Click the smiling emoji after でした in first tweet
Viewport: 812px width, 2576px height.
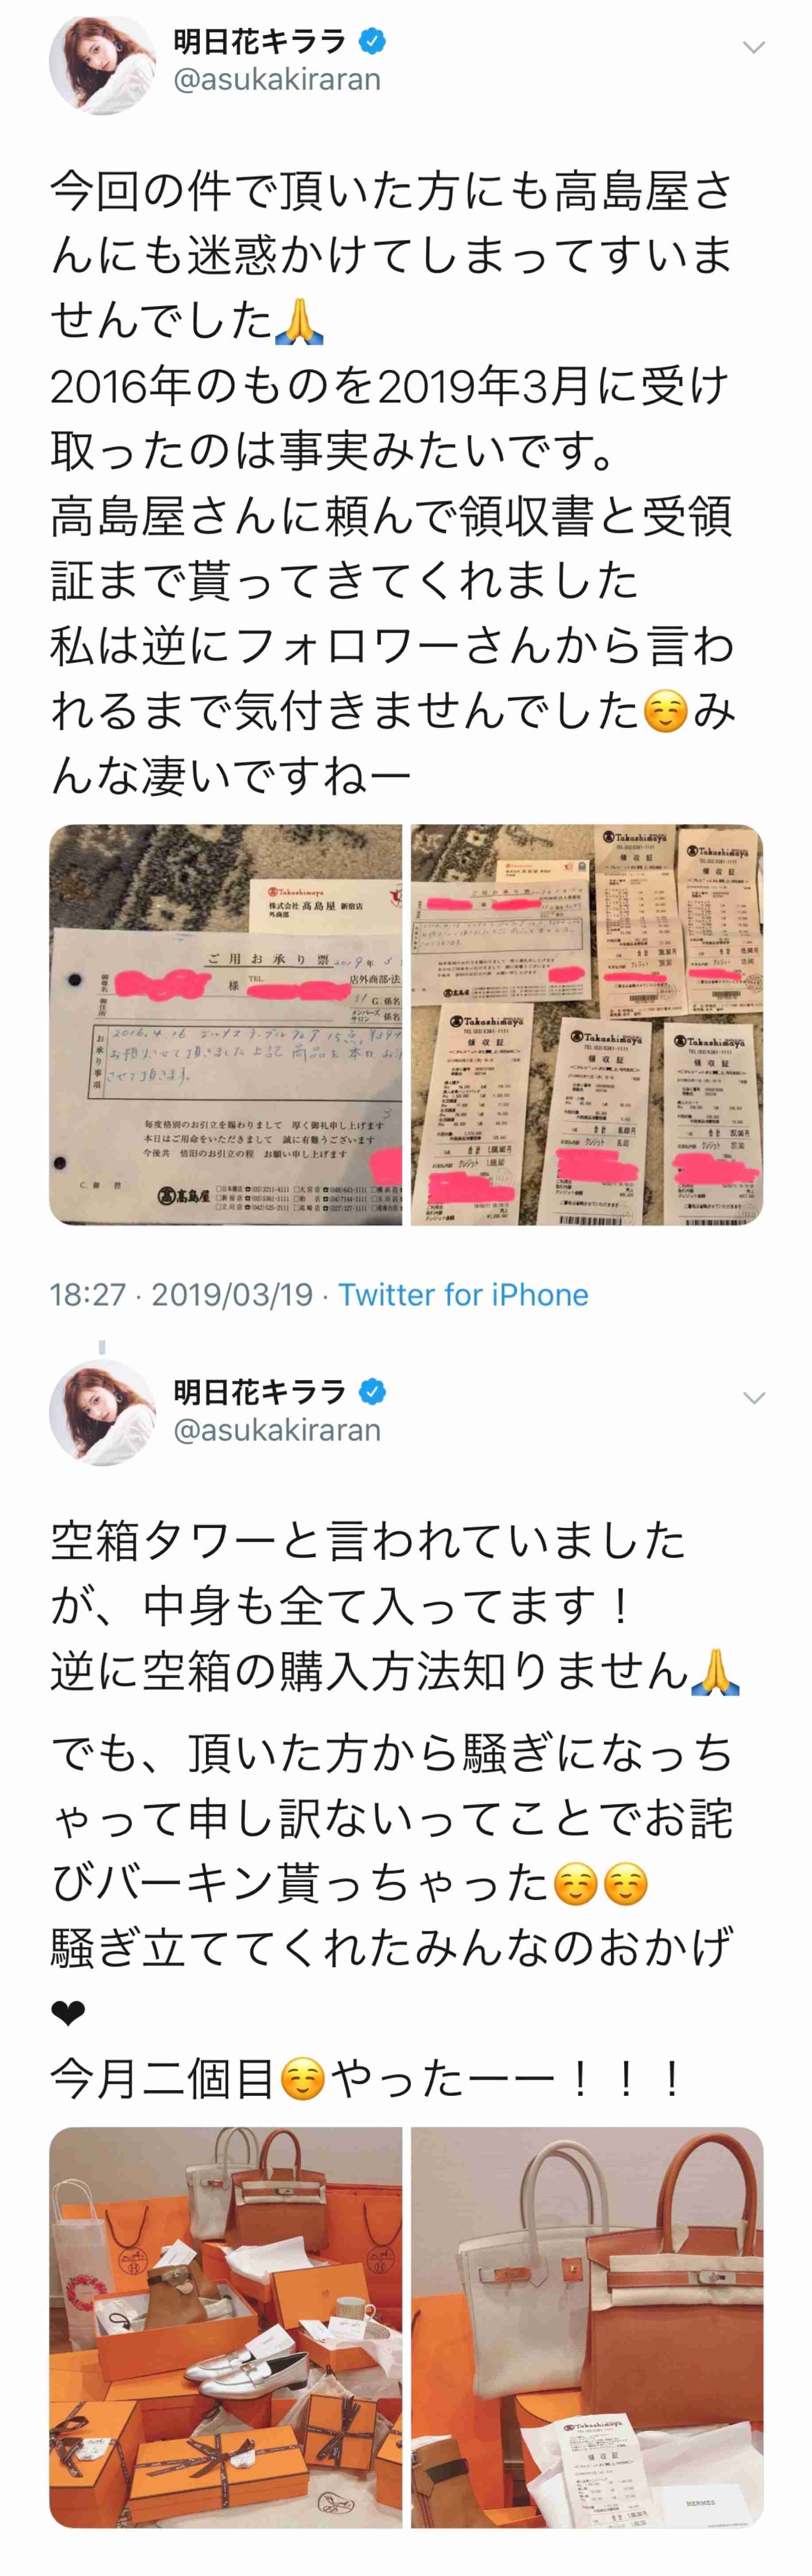click(666, 711)
